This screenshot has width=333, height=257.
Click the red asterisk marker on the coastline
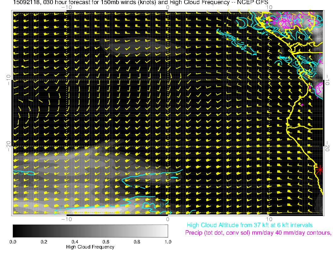320,169
